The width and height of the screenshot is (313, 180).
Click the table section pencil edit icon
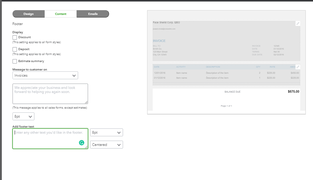tap(298, 67)
